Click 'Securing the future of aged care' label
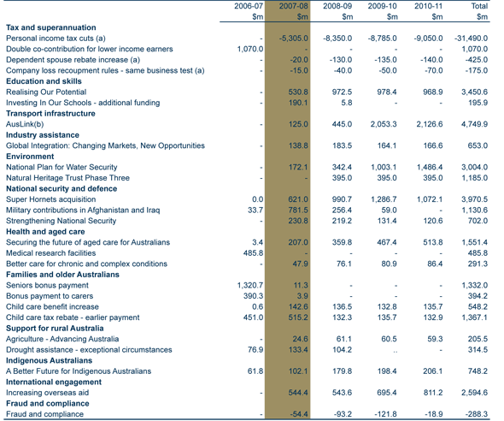The width and height of the screenshot is (504, 421). pyautogui.click(x=88, y=242)
